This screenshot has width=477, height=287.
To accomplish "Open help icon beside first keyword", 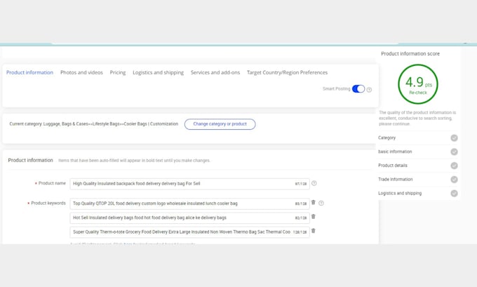I will tap(321, 203).
